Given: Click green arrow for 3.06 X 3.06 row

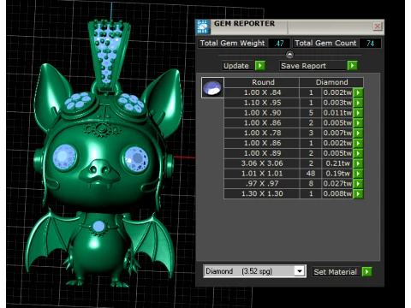Looking at the screenshot, I should point(358,163).
